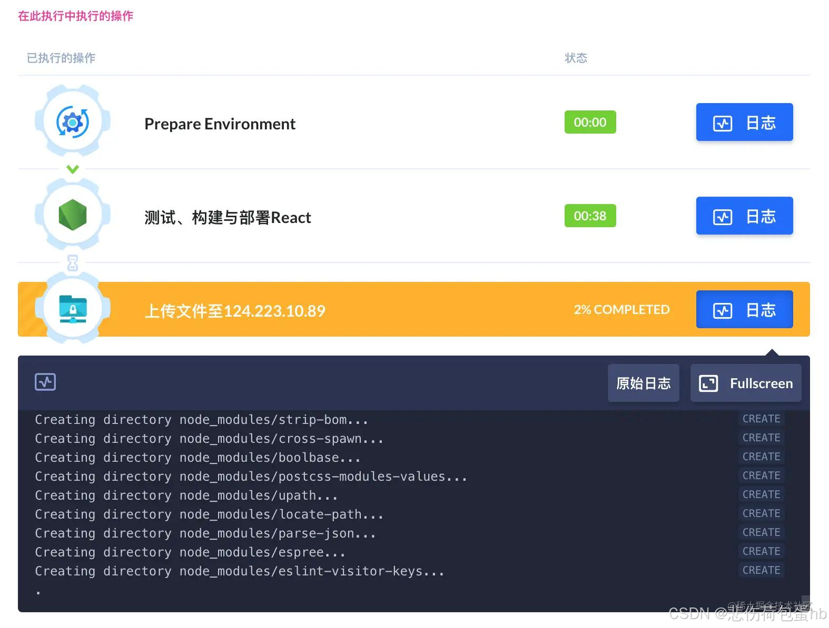Click the CREATE tag on locate-path line
The height and width of the screenshot is (628, 829).
tap(761, 513)
